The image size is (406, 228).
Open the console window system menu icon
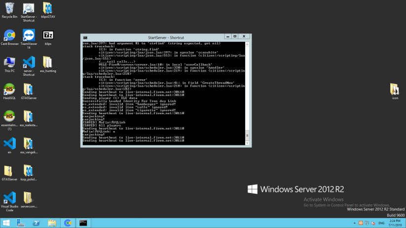pos(85,38)
